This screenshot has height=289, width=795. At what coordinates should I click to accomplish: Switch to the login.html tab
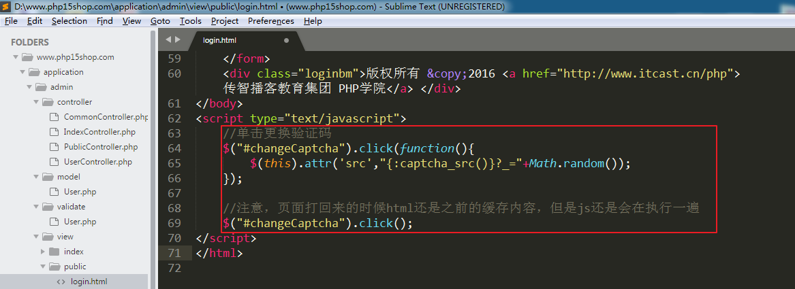[x=219, y=41]
